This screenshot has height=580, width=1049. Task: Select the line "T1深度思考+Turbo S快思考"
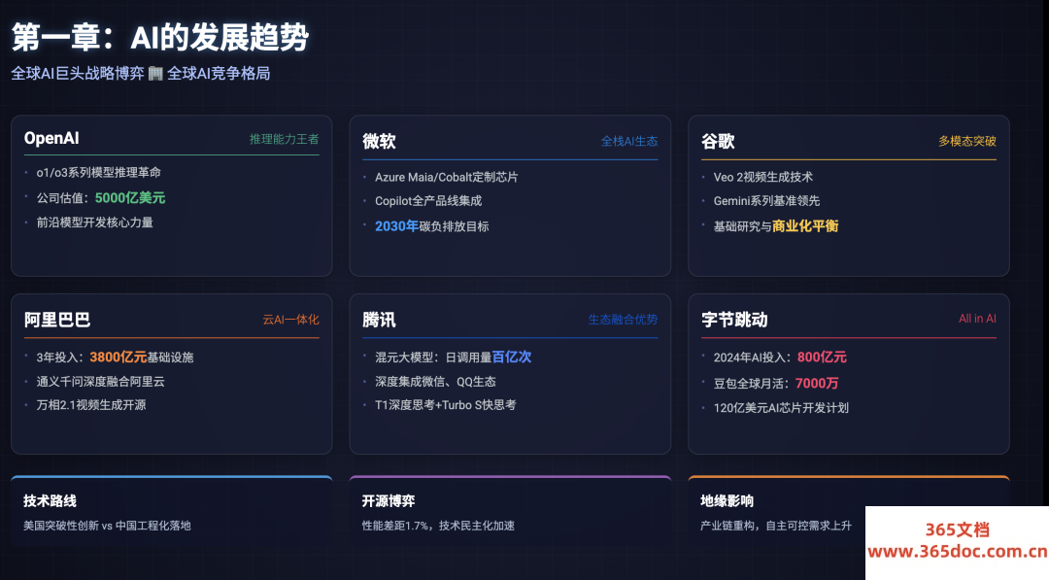coord(445,405)
